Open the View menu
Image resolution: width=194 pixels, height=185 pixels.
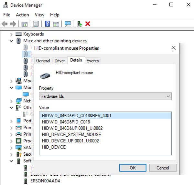[x=39, y=15]
